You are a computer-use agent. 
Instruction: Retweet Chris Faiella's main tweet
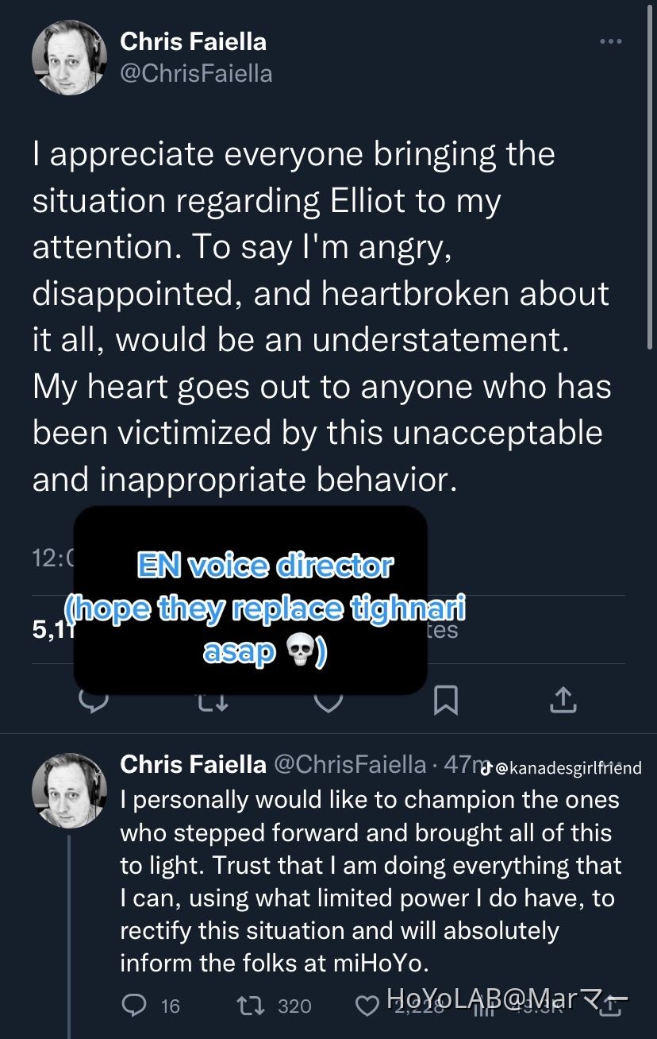[211, 701]
